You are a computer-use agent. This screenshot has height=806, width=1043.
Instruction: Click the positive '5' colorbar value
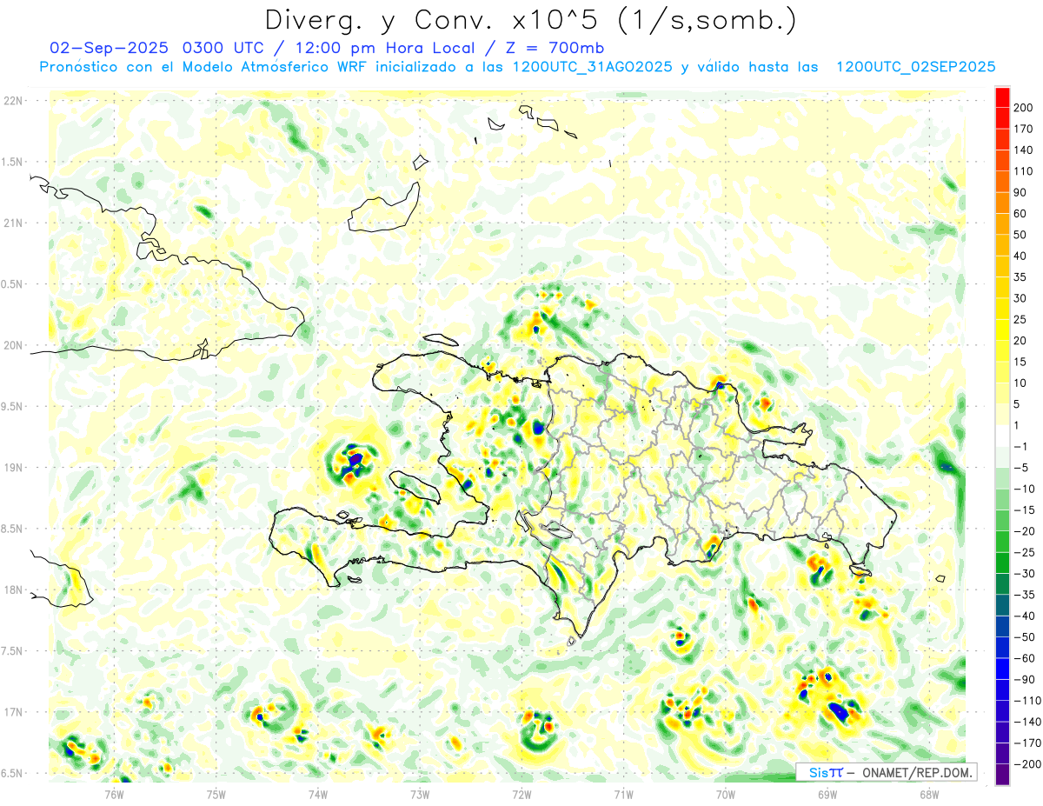1017,404
